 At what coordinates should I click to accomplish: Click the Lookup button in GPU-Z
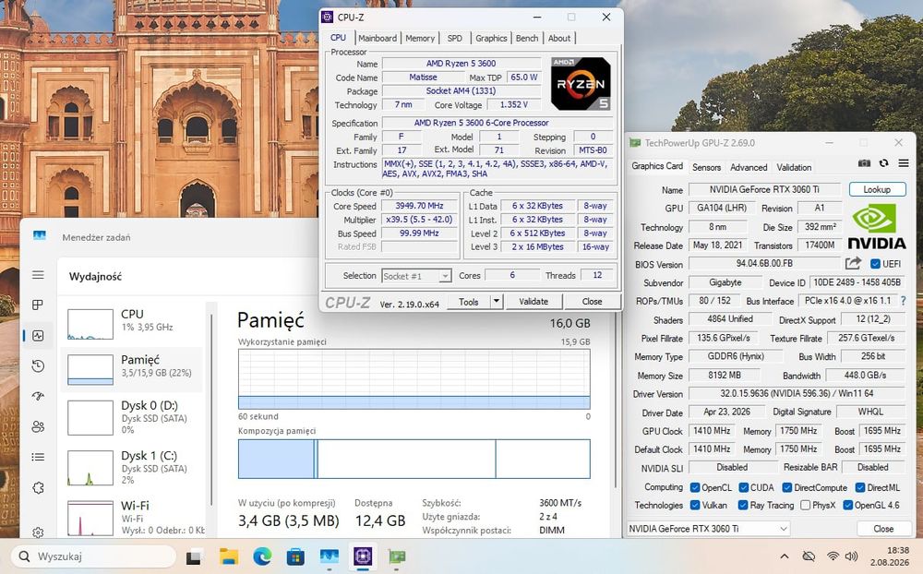(x=877, y=189)
